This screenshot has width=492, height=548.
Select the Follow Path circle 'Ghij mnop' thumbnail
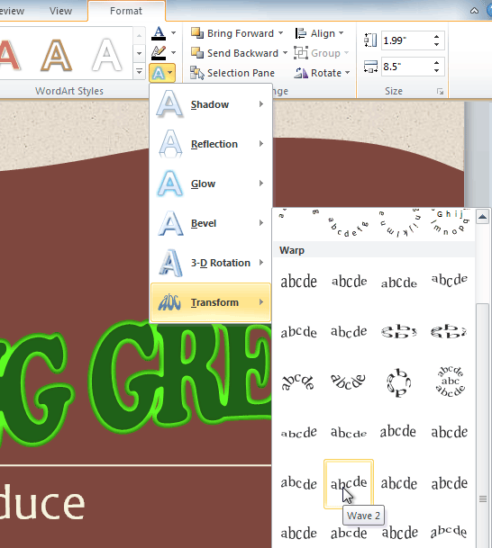pos(450,224)
